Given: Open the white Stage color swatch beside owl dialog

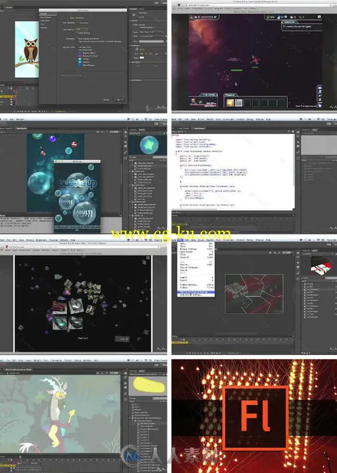Looking at the screenshot, I should coord(142,57).
